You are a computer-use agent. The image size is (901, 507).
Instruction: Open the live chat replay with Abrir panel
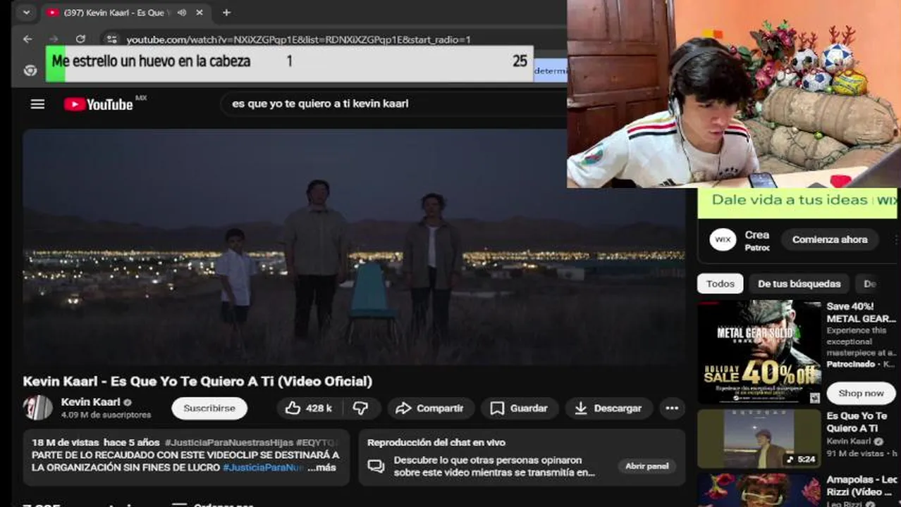coord(646,466)
